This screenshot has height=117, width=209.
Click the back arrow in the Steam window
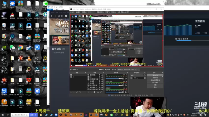coord(52,16)
